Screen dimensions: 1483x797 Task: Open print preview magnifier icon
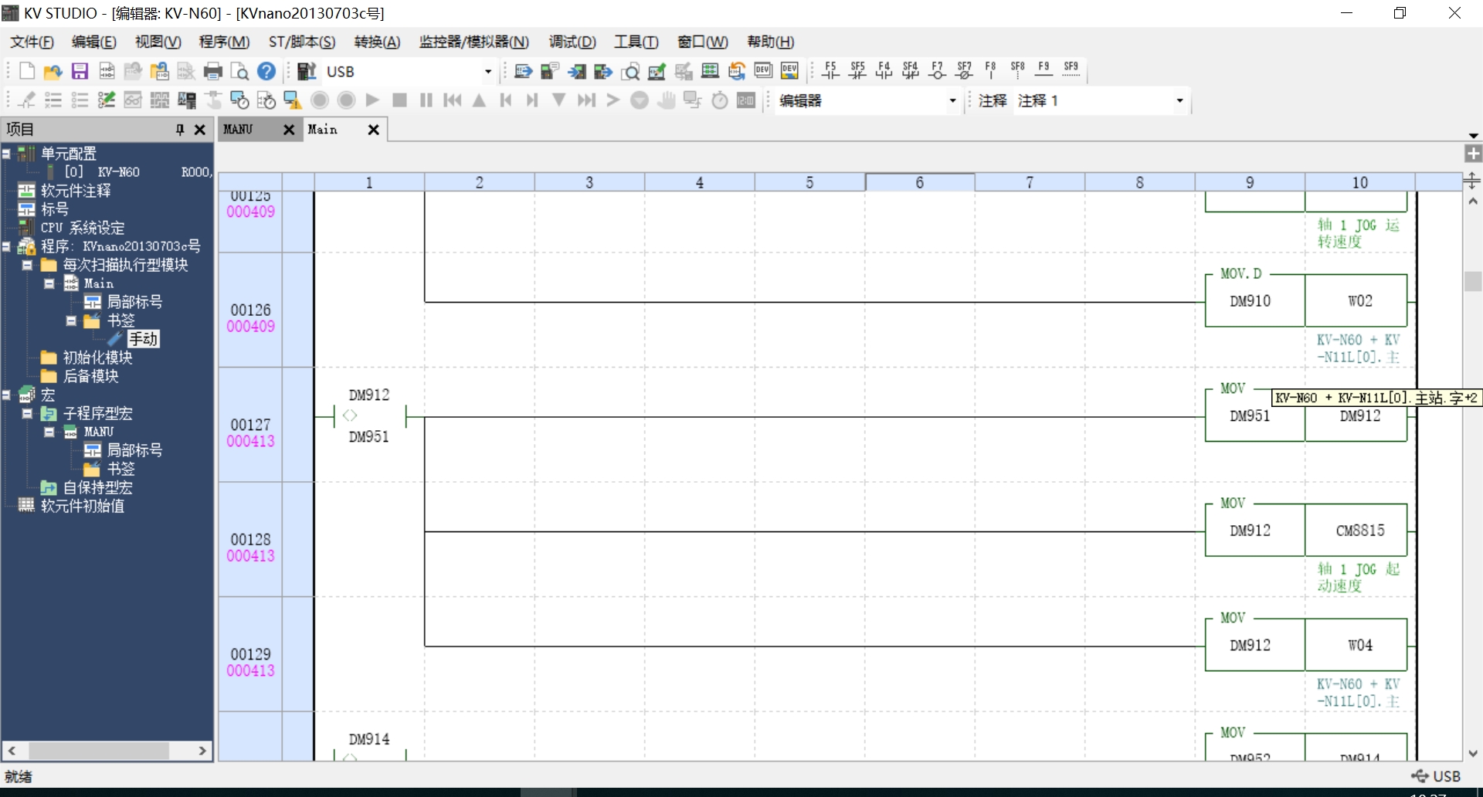pos(240,72)
